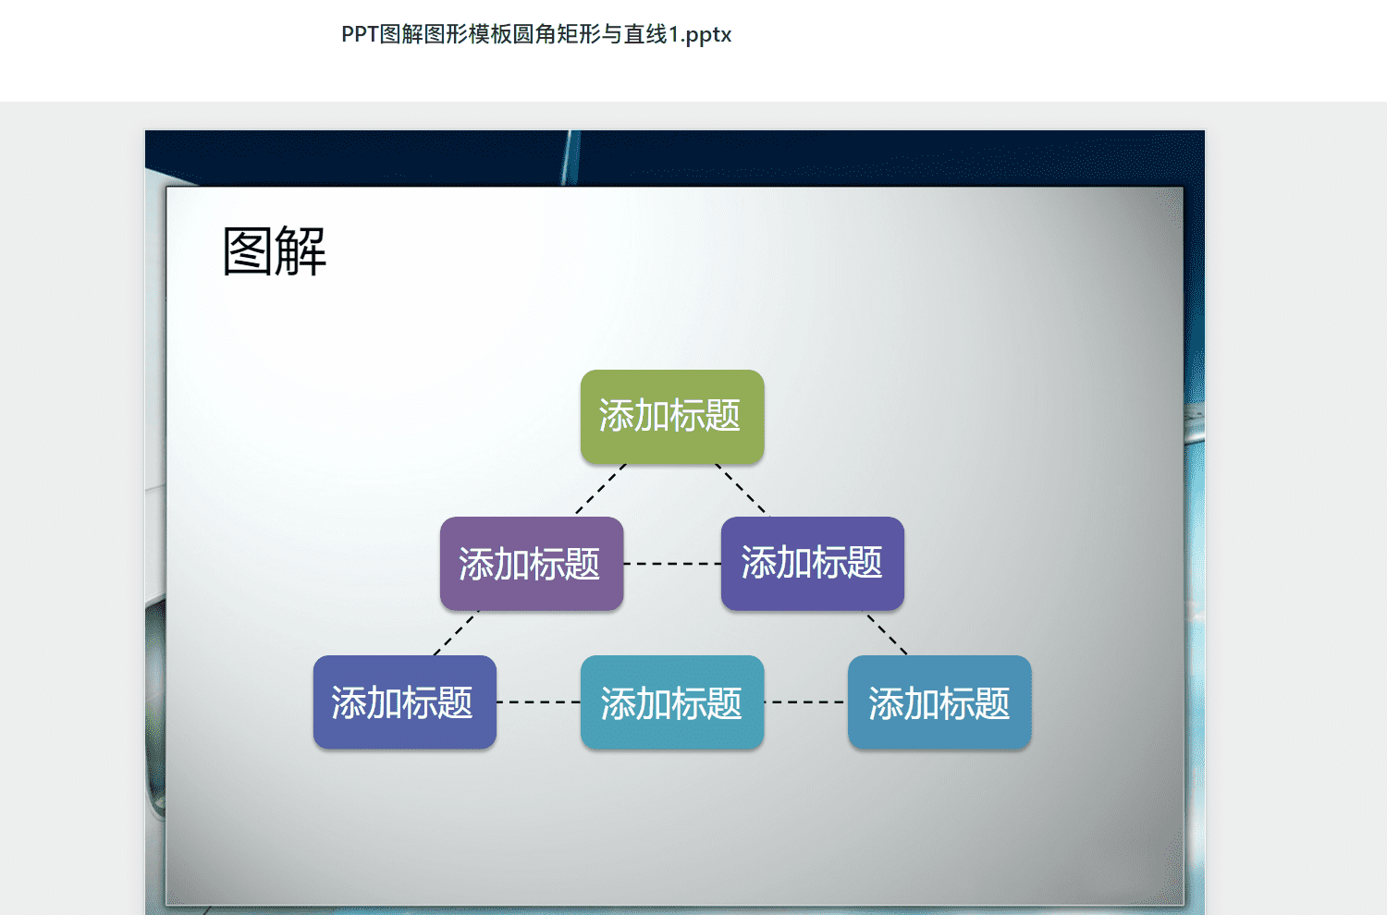
Task: Select the dashed line from the green box to the dark purple box
Action: coord(742,489)
